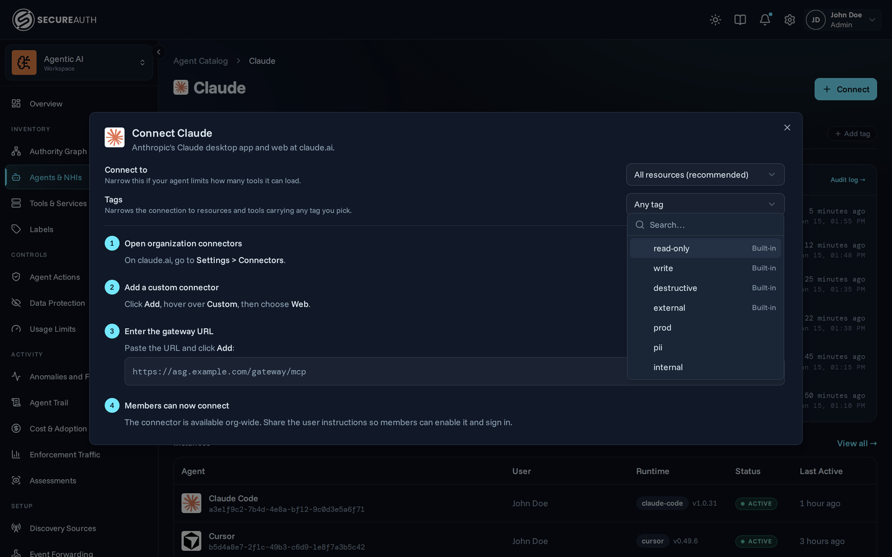Screen dimensions: 892x557
Task: Go back to Agent Catalog breadcrumb
Action: 201,61
